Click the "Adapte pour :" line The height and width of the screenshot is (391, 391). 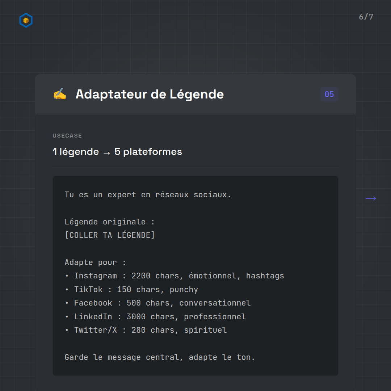tap(95, 262)
